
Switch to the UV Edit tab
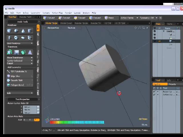point(108,23)
